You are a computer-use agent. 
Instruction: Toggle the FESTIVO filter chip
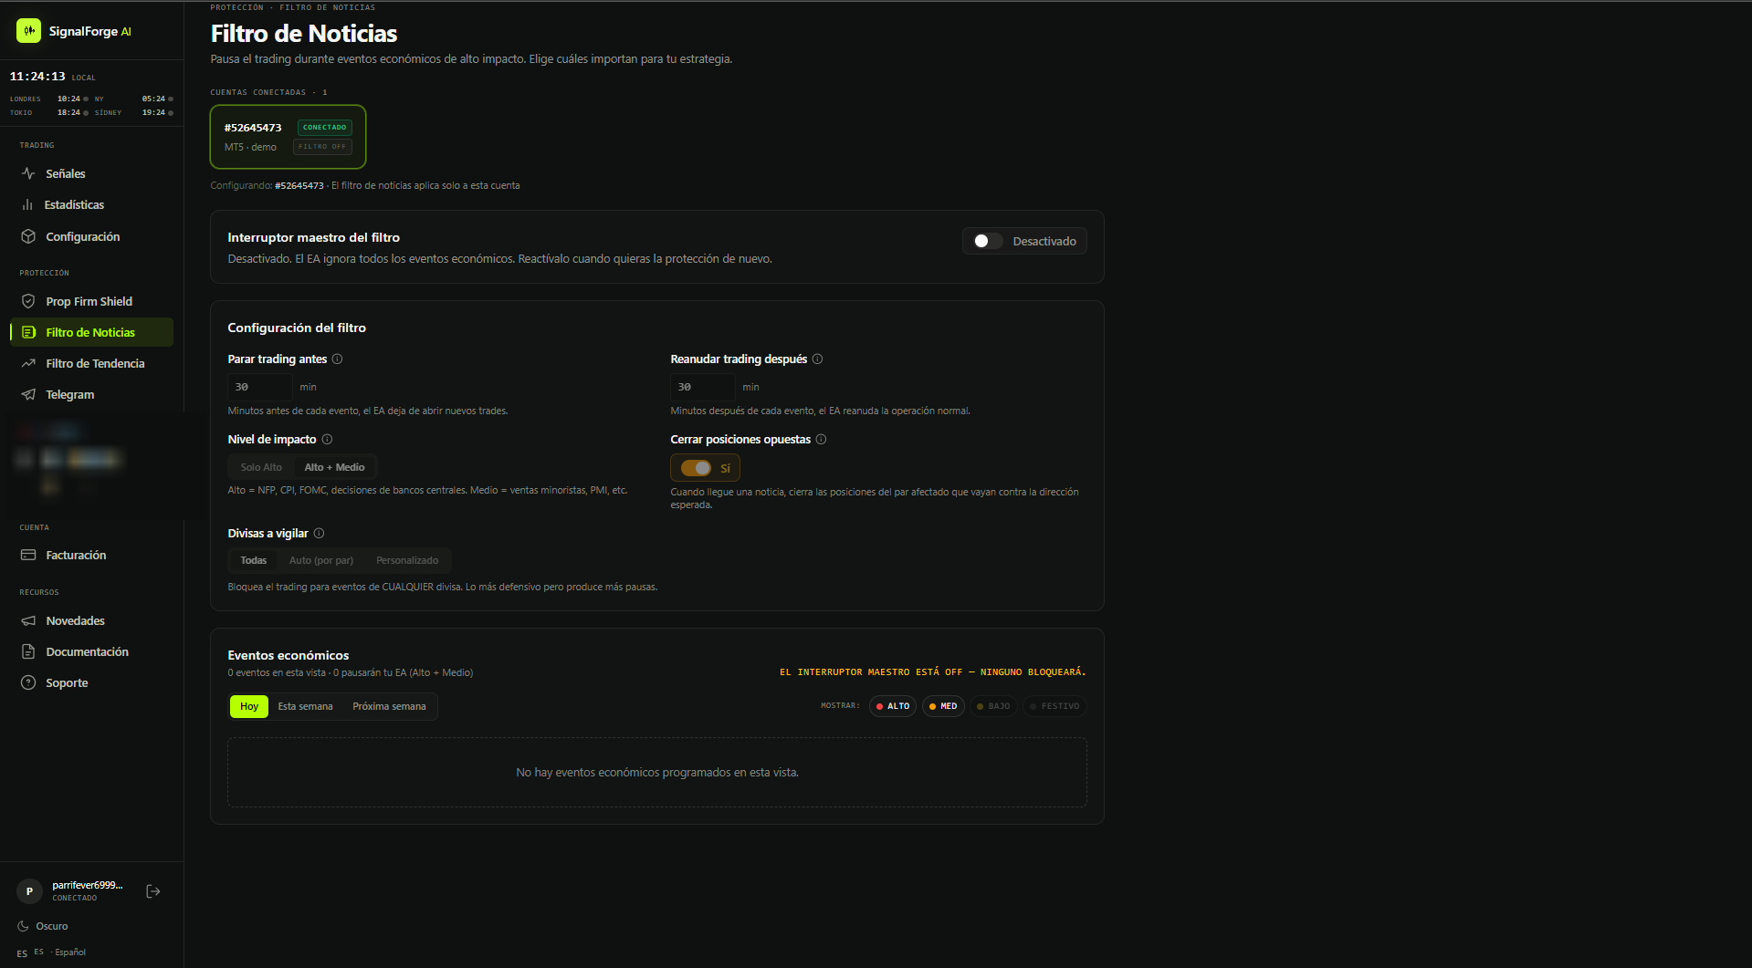point(1054,706)
